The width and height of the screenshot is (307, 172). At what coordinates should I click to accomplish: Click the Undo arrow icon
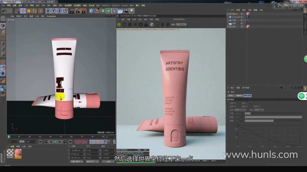click(x=4, y=11)
